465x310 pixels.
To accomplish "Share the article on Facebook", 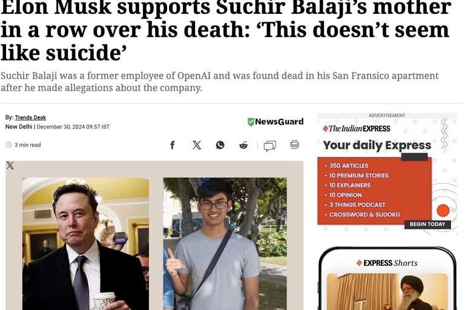I will pos(173,145).
